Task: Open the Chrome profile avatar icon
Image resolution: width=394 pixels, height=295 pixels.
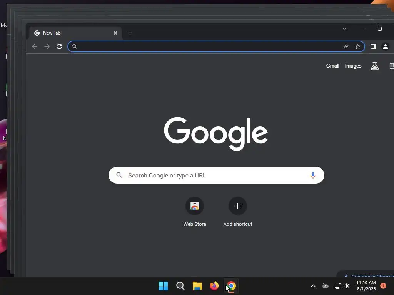Action: coord(386,46)
